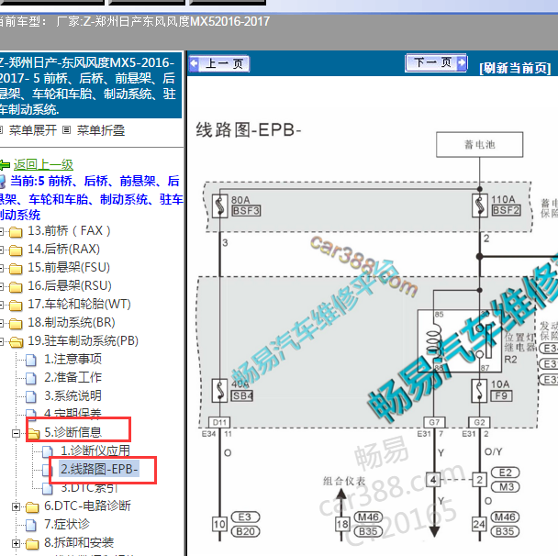Image resolution: width=558 pixels, height=556 pixels.
Task: Click the green back arrow icon
Action: pyautogui.click(x=5, y=165)
